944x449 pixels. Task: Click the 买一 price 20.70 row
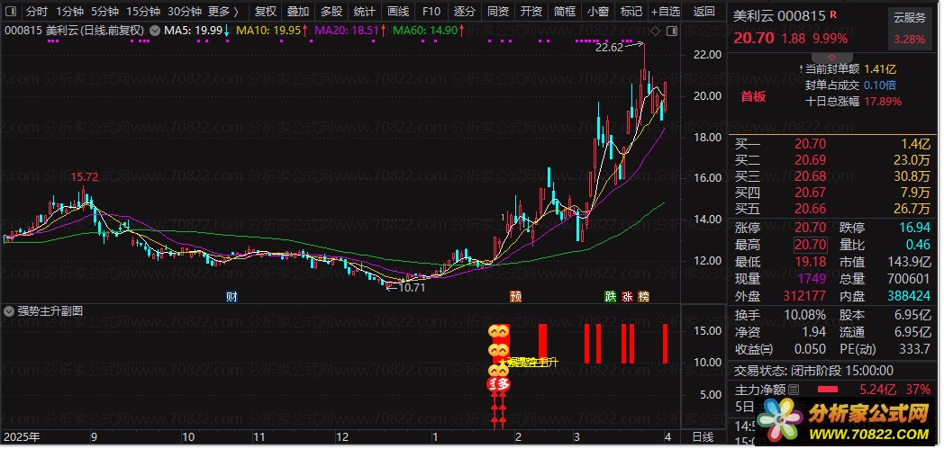[x=832, y=144]
